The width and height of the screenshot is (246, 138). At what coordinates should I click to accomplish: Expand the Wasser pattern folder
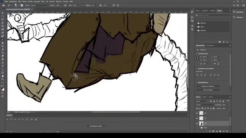coord(196,31)
